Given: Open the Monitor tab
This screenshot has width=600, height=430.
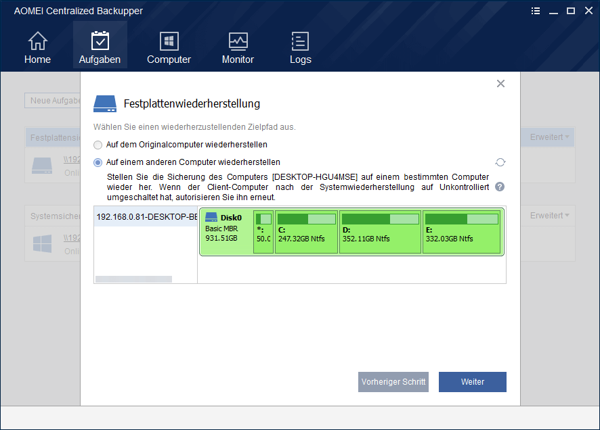Looking at the screenshot, I should 238,47.
